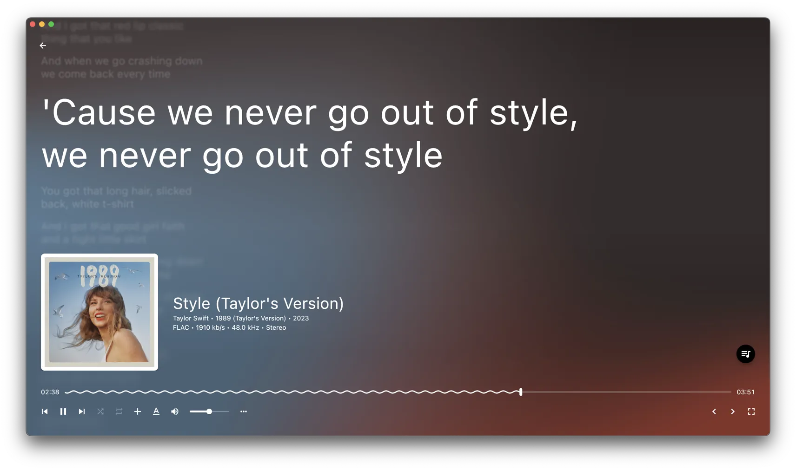Mute the volume speaker icon

coord(175,411)
